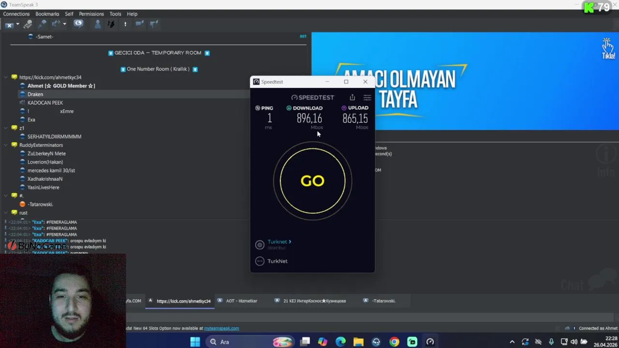Open the Self menu
Screen dimensions: 619x348
point(69,14)
